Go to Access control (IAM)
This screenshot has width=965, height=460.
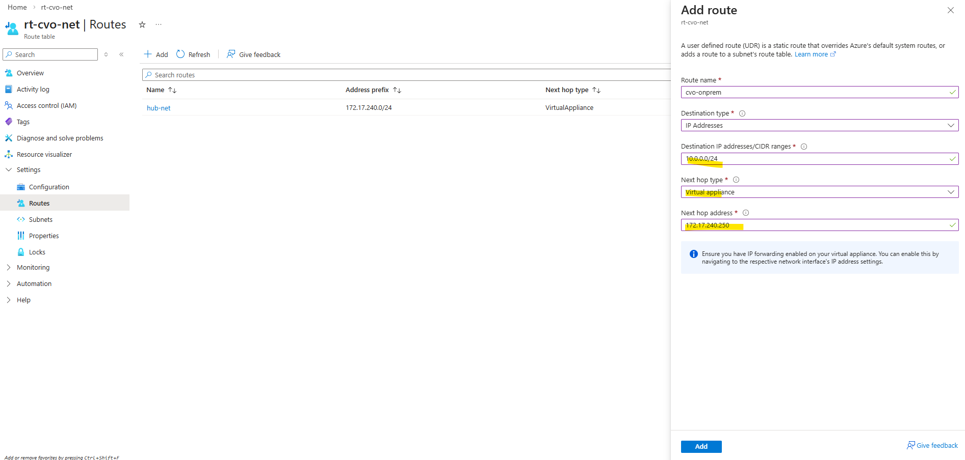pyautogui.click(x=46, y=106)
